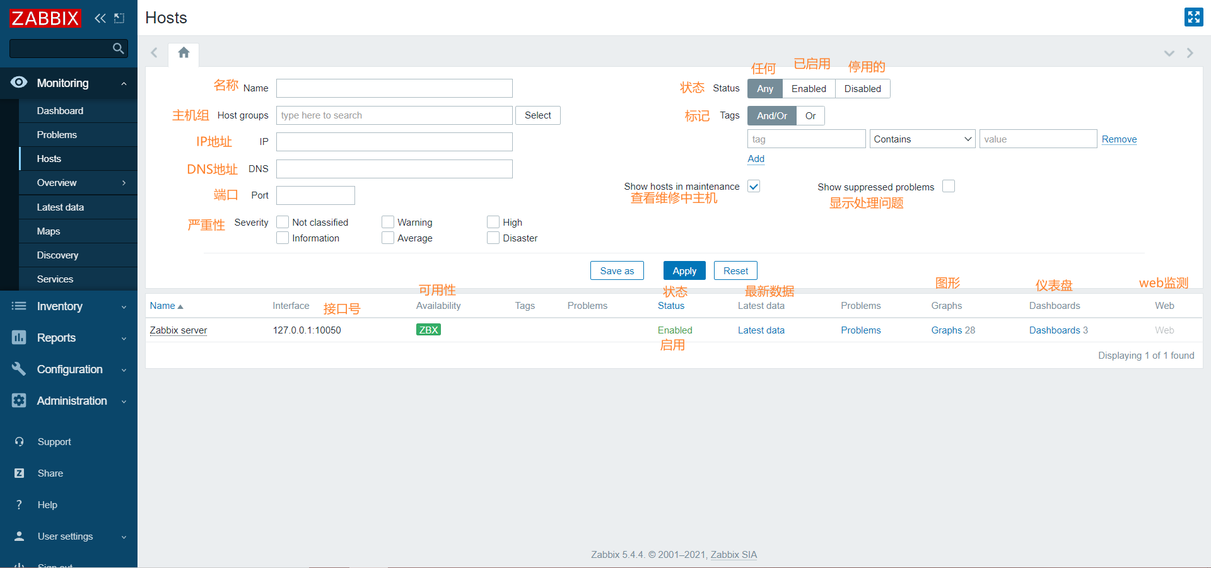The height and width of the screenshot is (568, 1211).
Task: Toggle Show suppressed problems checkbox
Action: (x=949, y=186)
